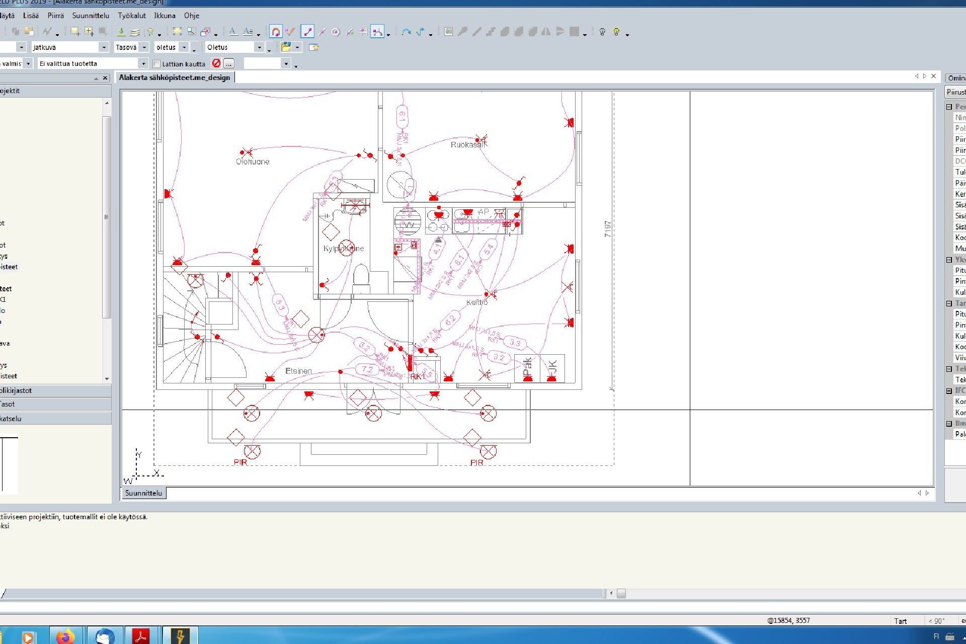966x644 pixels.
Task: Toggle the circular center snap icon
Action: click(x=336, y=32)
